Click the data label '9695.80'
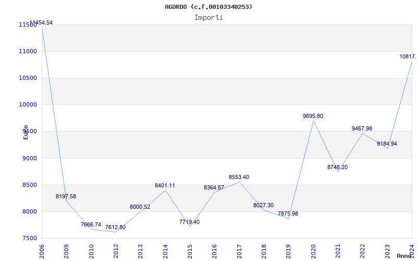 313,116
